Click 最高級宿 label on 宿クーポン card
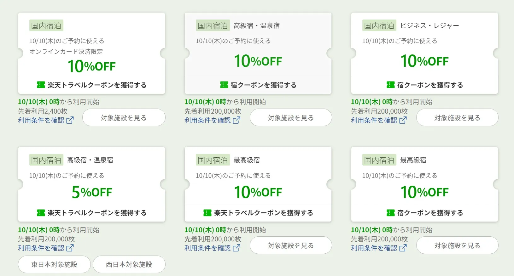Image resolution: width=514 pixels, height=276 pixels. [x=413, y=160]
